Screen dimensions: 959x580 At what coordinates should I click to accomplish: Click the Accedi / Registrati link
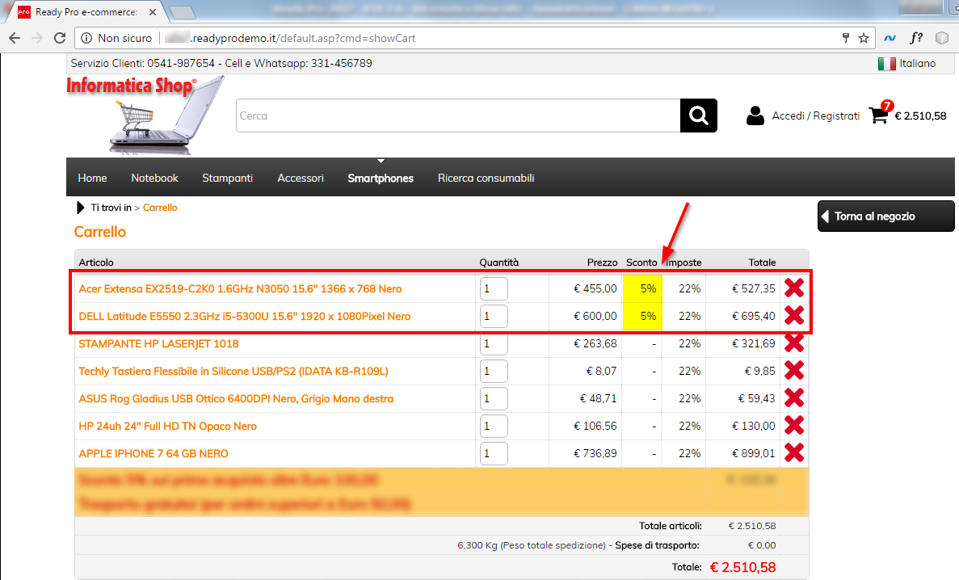pos(816,116)
